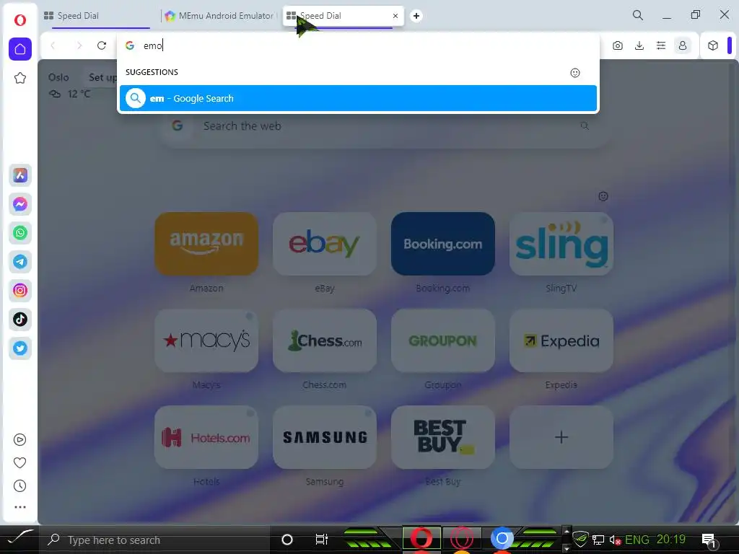Select 'em - Google Search' suggestion

tap(358, 98)
